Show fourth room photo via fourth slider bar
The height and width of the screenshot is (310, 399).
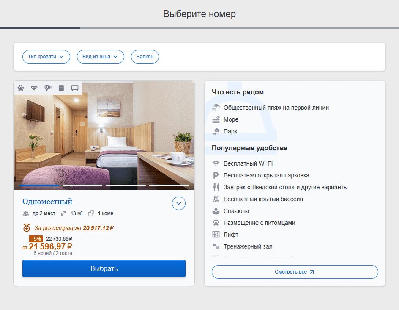pos(169,185)
